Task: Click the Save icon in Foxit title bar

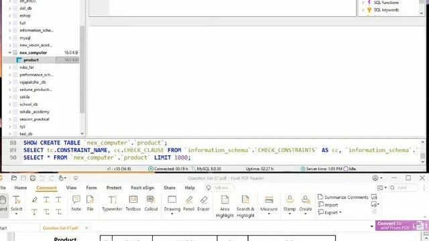Action: [x=23, y=178]
